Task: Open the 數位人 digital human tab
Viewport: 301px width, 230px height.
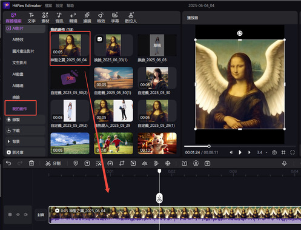Action: pyautogui.click(x=131, y=18)
